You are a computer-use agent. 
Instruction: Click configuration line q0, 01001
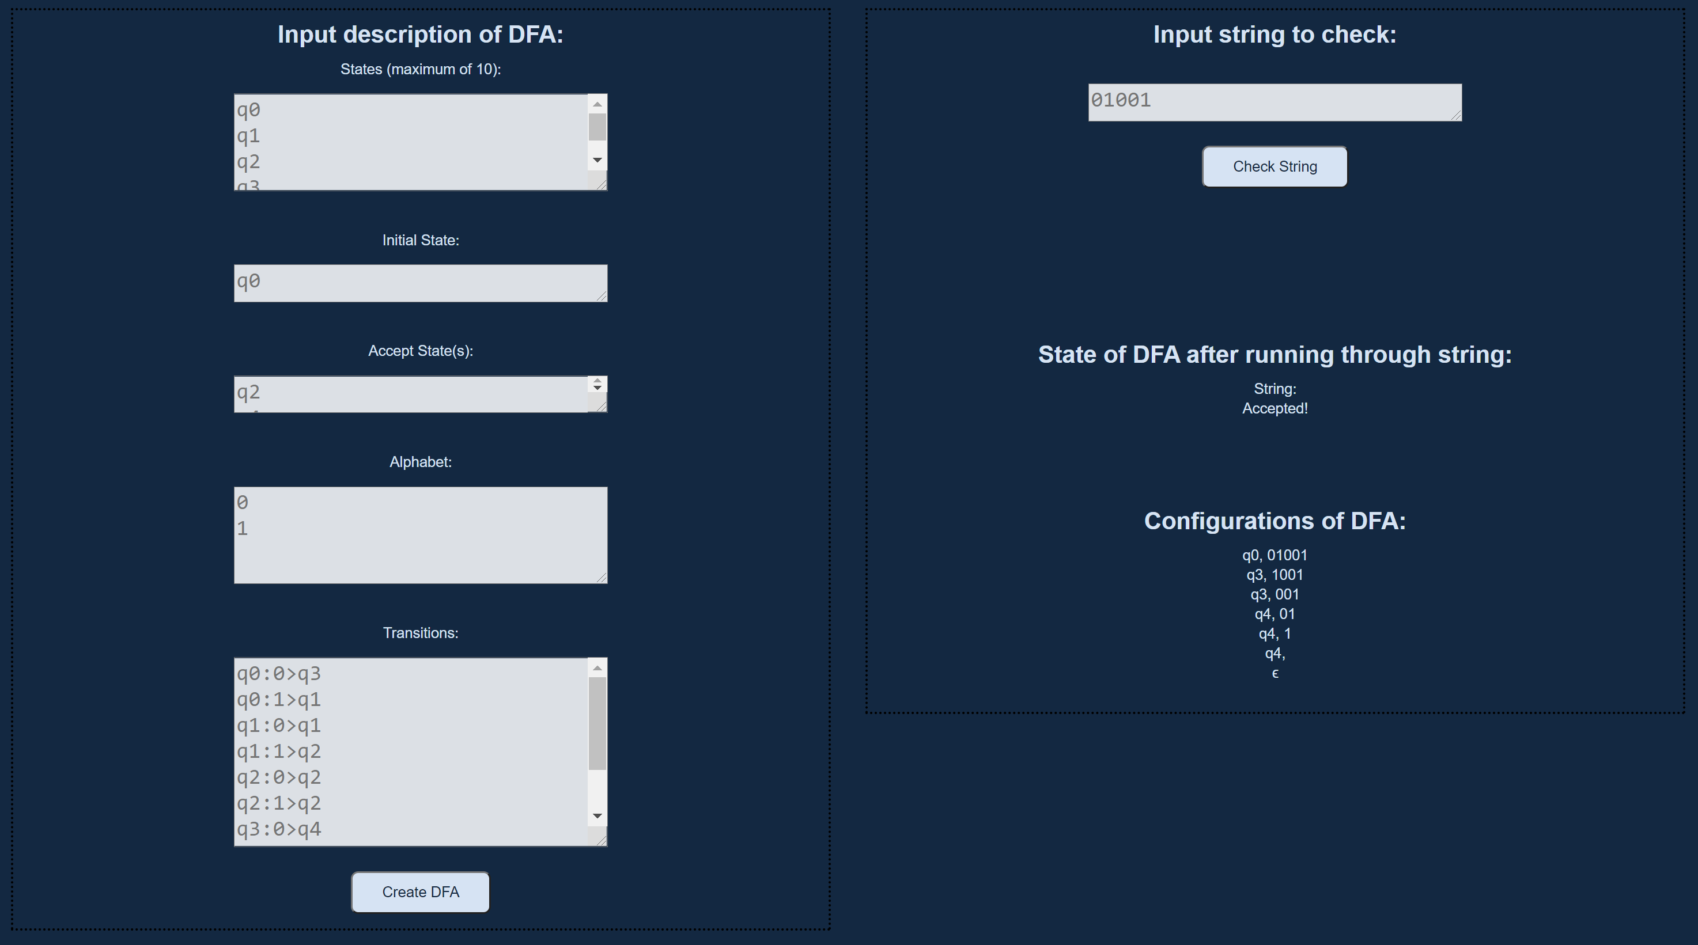(1274, 556)
